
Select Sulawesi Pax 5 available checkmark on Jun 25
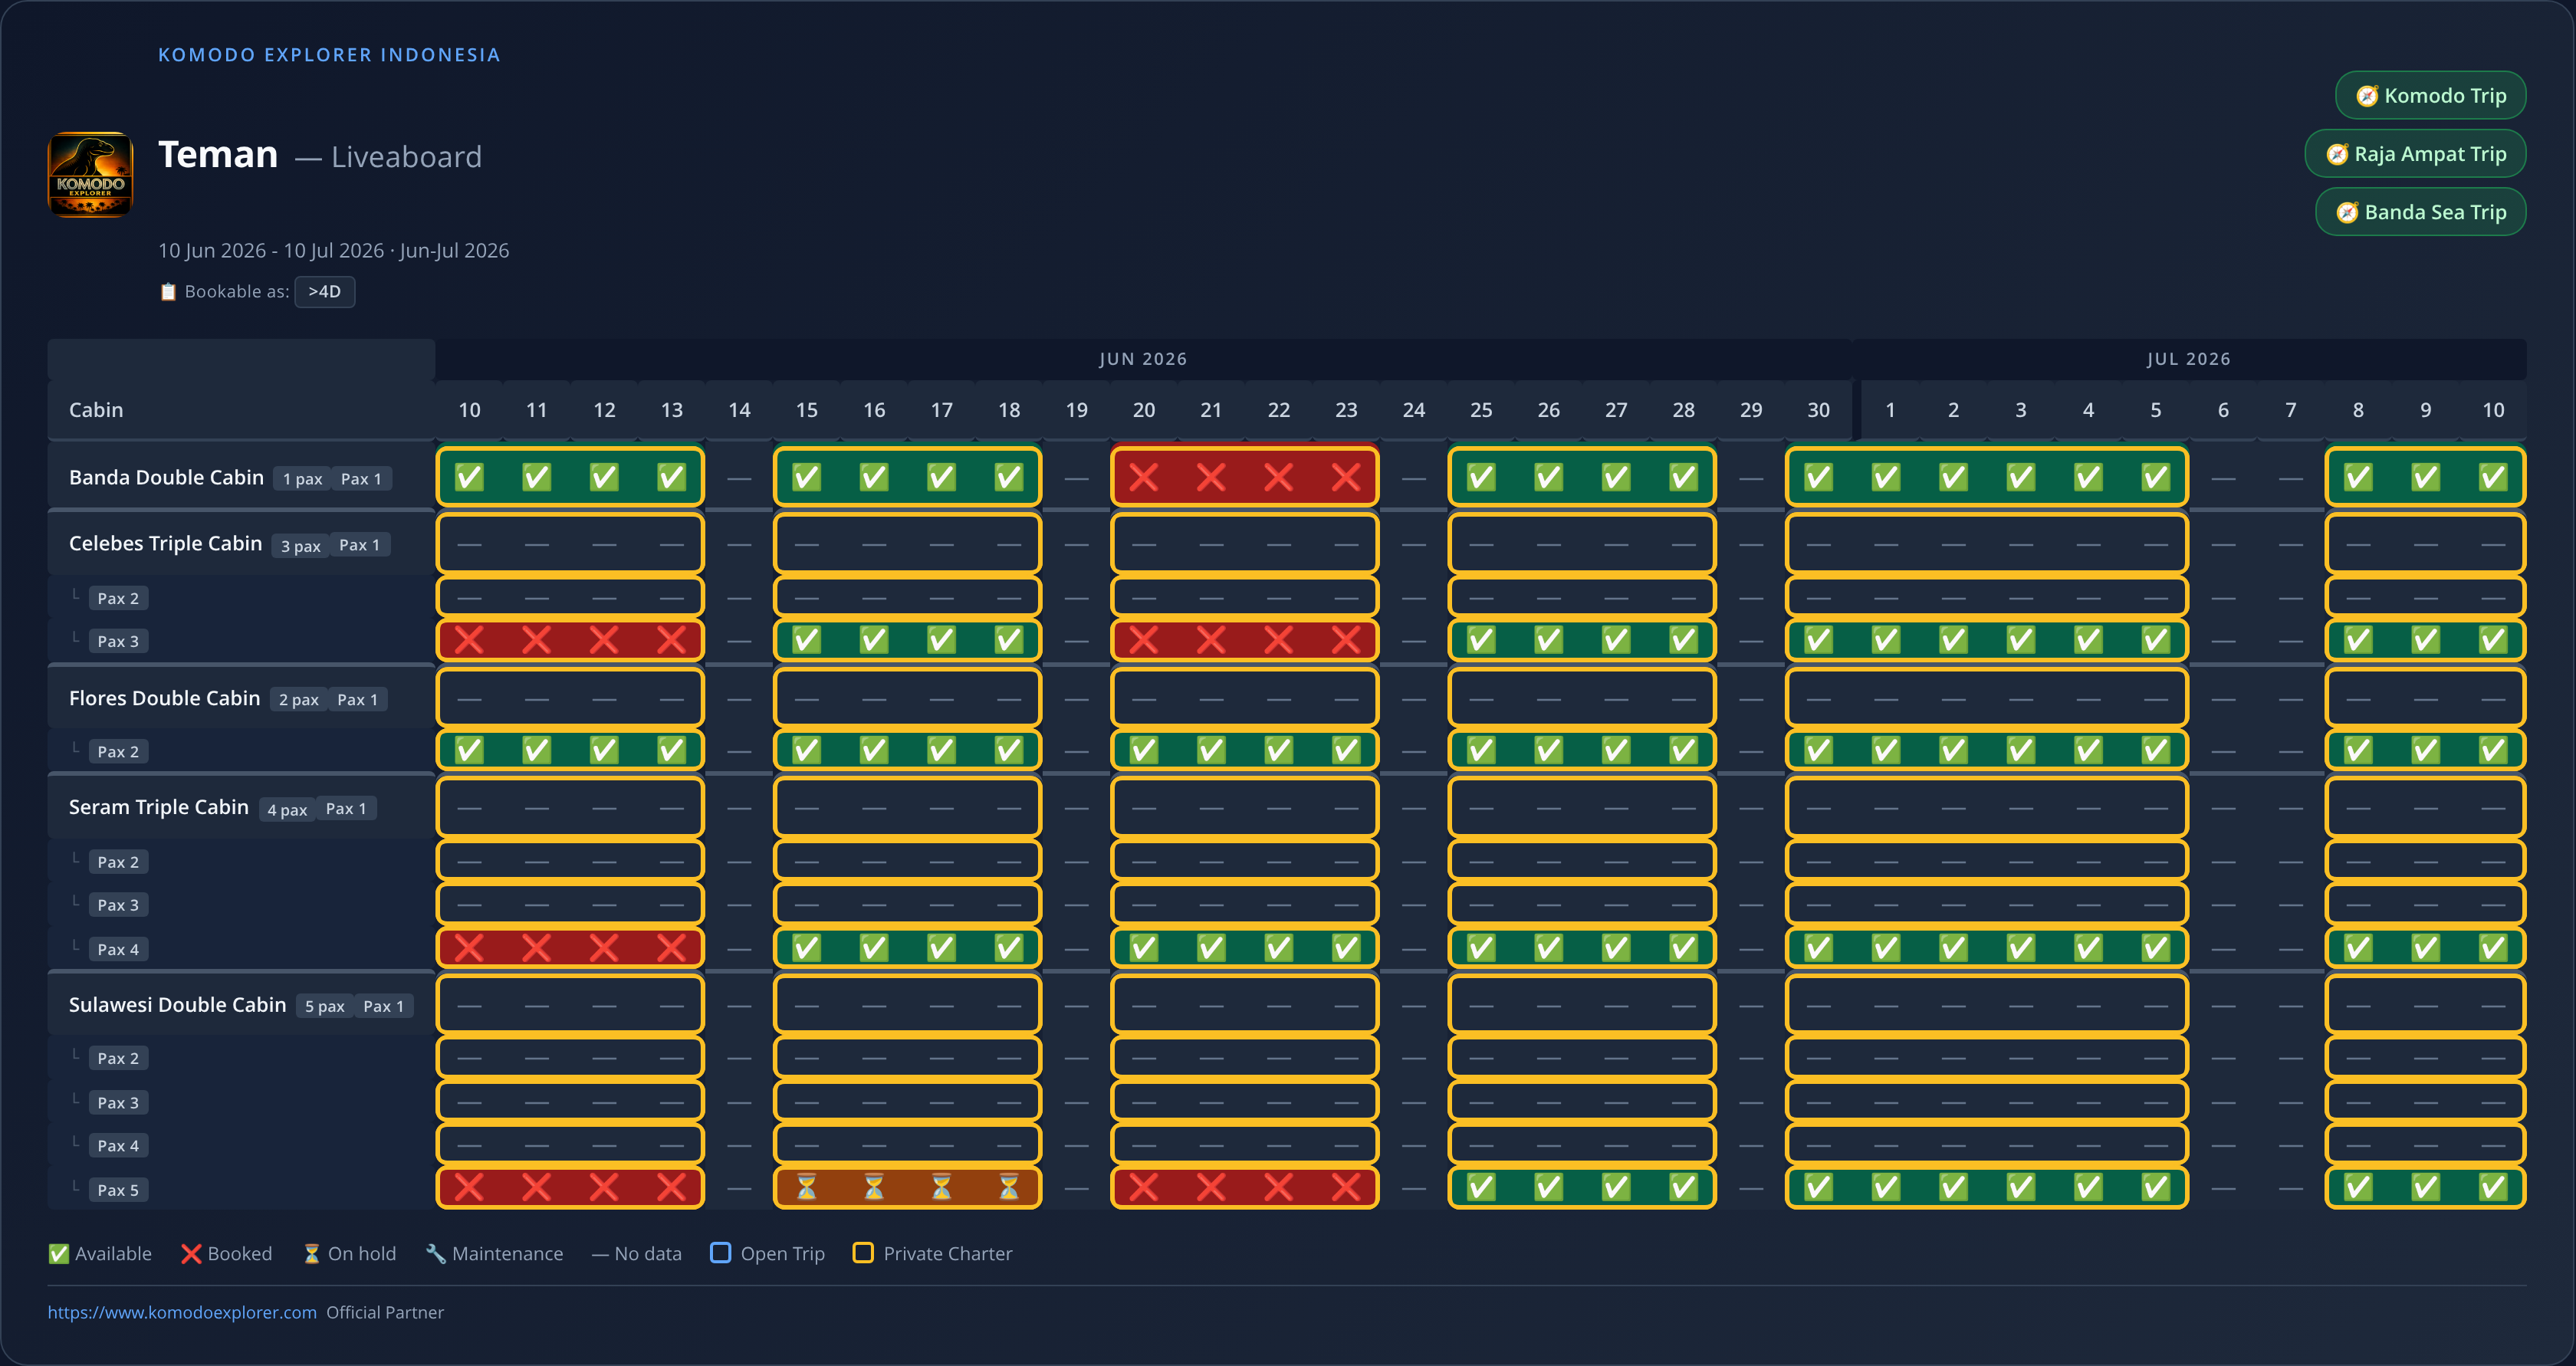click(1481, 1188)
